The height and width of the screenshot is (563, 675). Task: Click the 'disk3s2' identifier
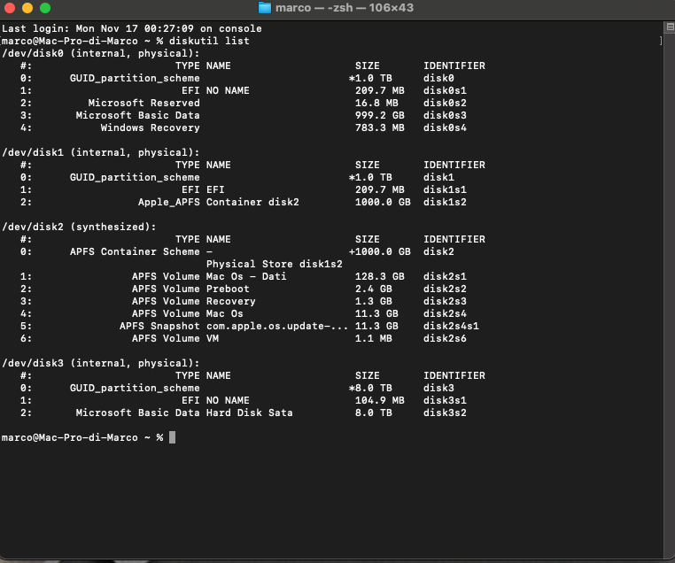pyautogui.click(x=445, y=413)
